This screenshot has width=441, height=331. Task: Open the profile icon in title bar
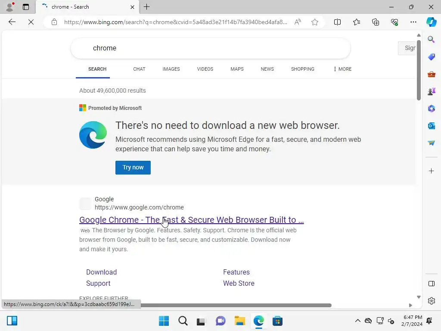[x=10, y=7]
